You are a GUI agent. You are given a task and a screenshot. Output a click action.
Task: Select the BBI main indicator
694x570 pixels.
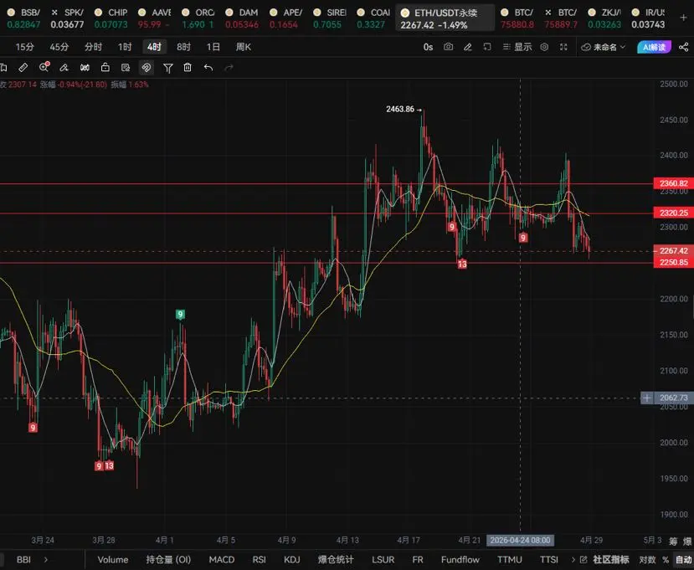pos(24,560)
